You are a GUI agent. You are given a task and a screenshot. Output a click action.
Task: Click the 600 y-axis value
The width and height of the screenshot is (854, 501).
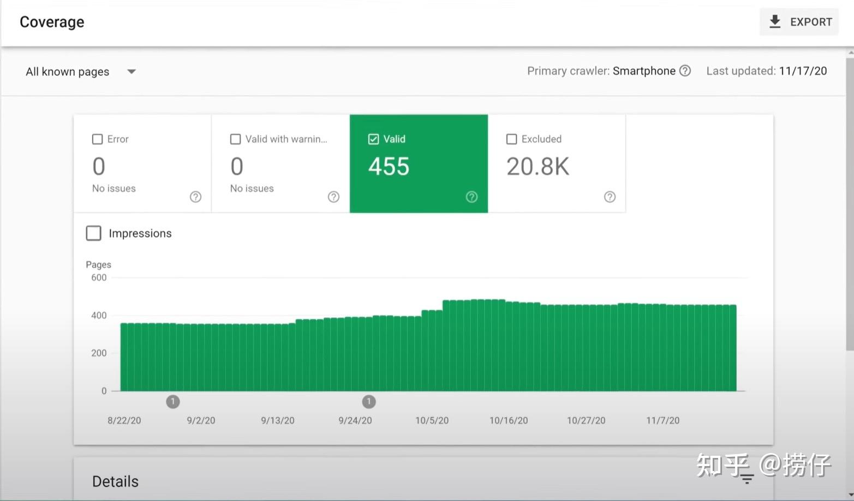click(99, 277)
